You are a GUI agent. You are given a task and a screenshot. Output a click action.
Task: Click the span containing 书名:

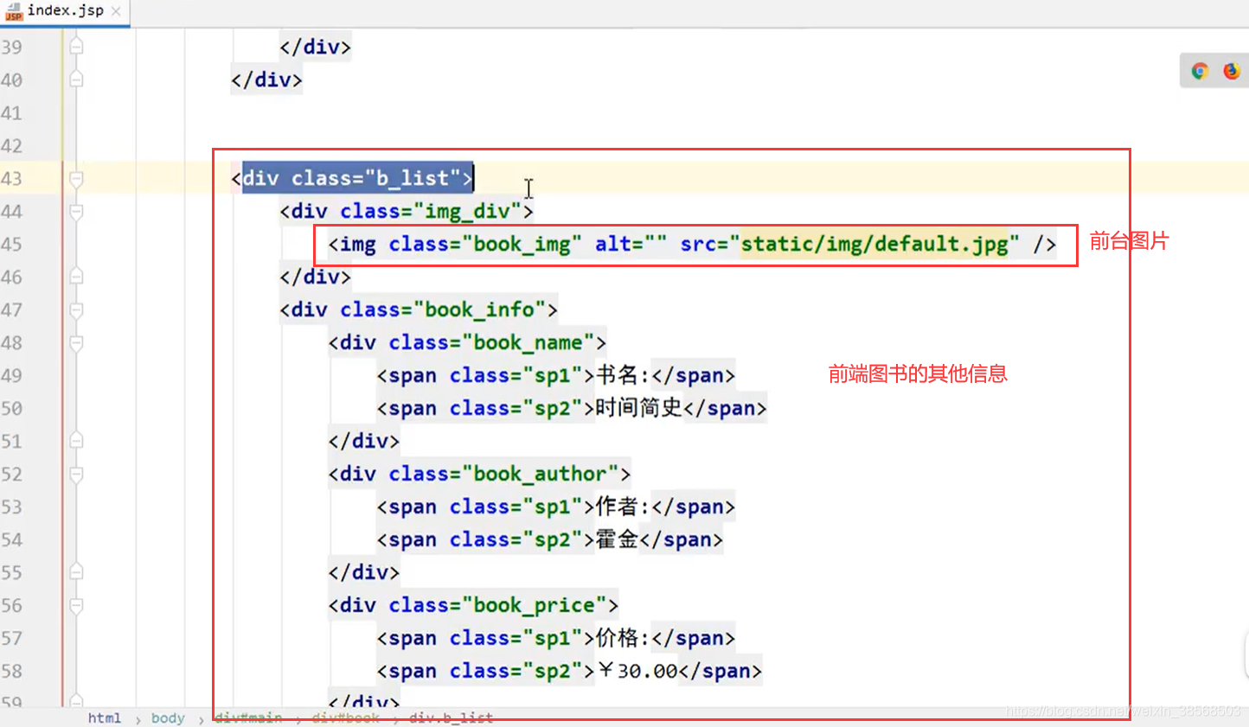(x=556, y=375)
